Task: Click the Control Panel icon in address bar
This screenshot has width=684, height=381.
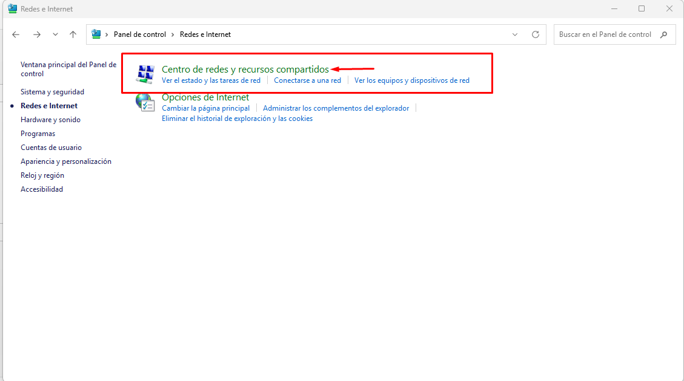Action: click(96, 34)
